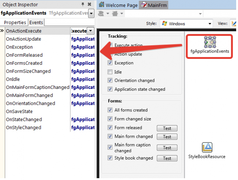Toggle the Orientation changed checkbox
Screen dimensions: 238x180
click(x=110, y=80)
